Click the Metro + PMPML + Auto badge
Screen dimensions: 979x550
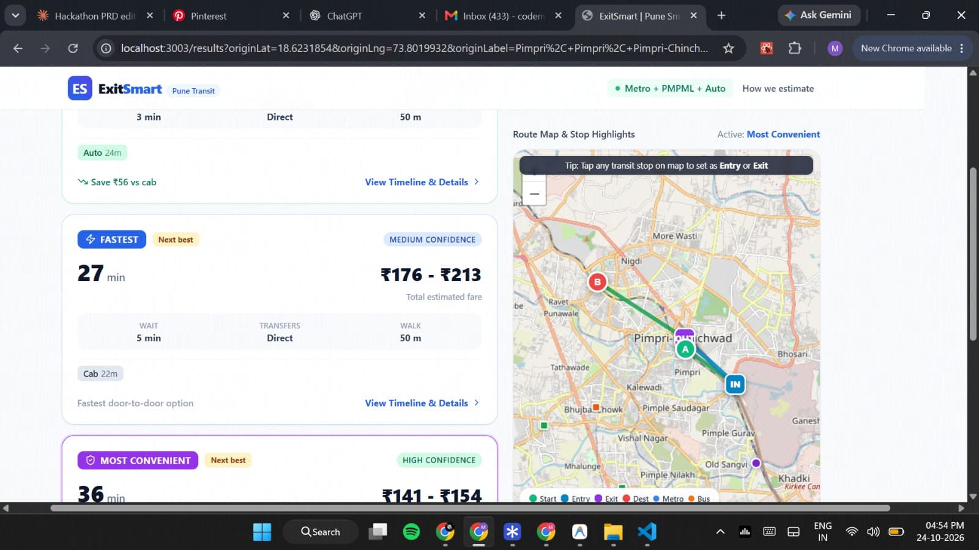pos(670,89)
